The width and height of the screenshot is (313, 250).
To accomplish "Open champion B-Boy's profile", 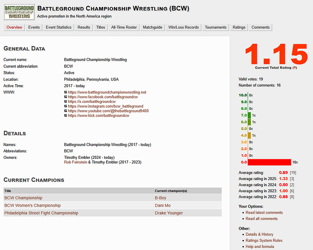I will coord(160,198).
